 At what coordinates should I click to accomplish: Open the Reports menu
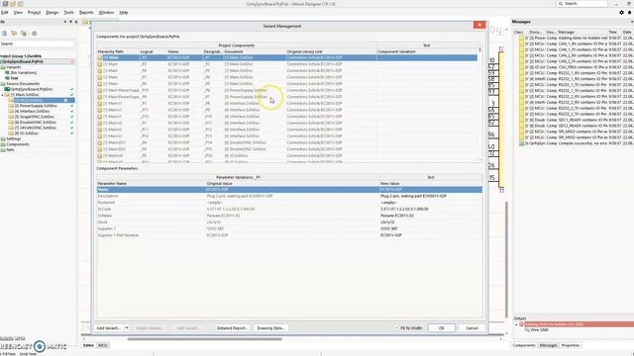click(x=86, y=13)
